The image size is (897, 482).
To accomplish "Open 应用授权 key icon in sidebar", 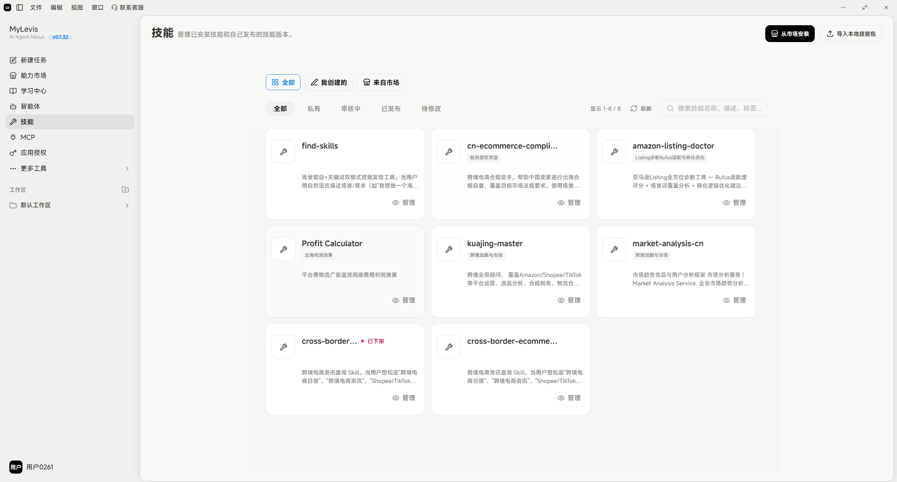I will pyautogui.click(x=13, y=153).
